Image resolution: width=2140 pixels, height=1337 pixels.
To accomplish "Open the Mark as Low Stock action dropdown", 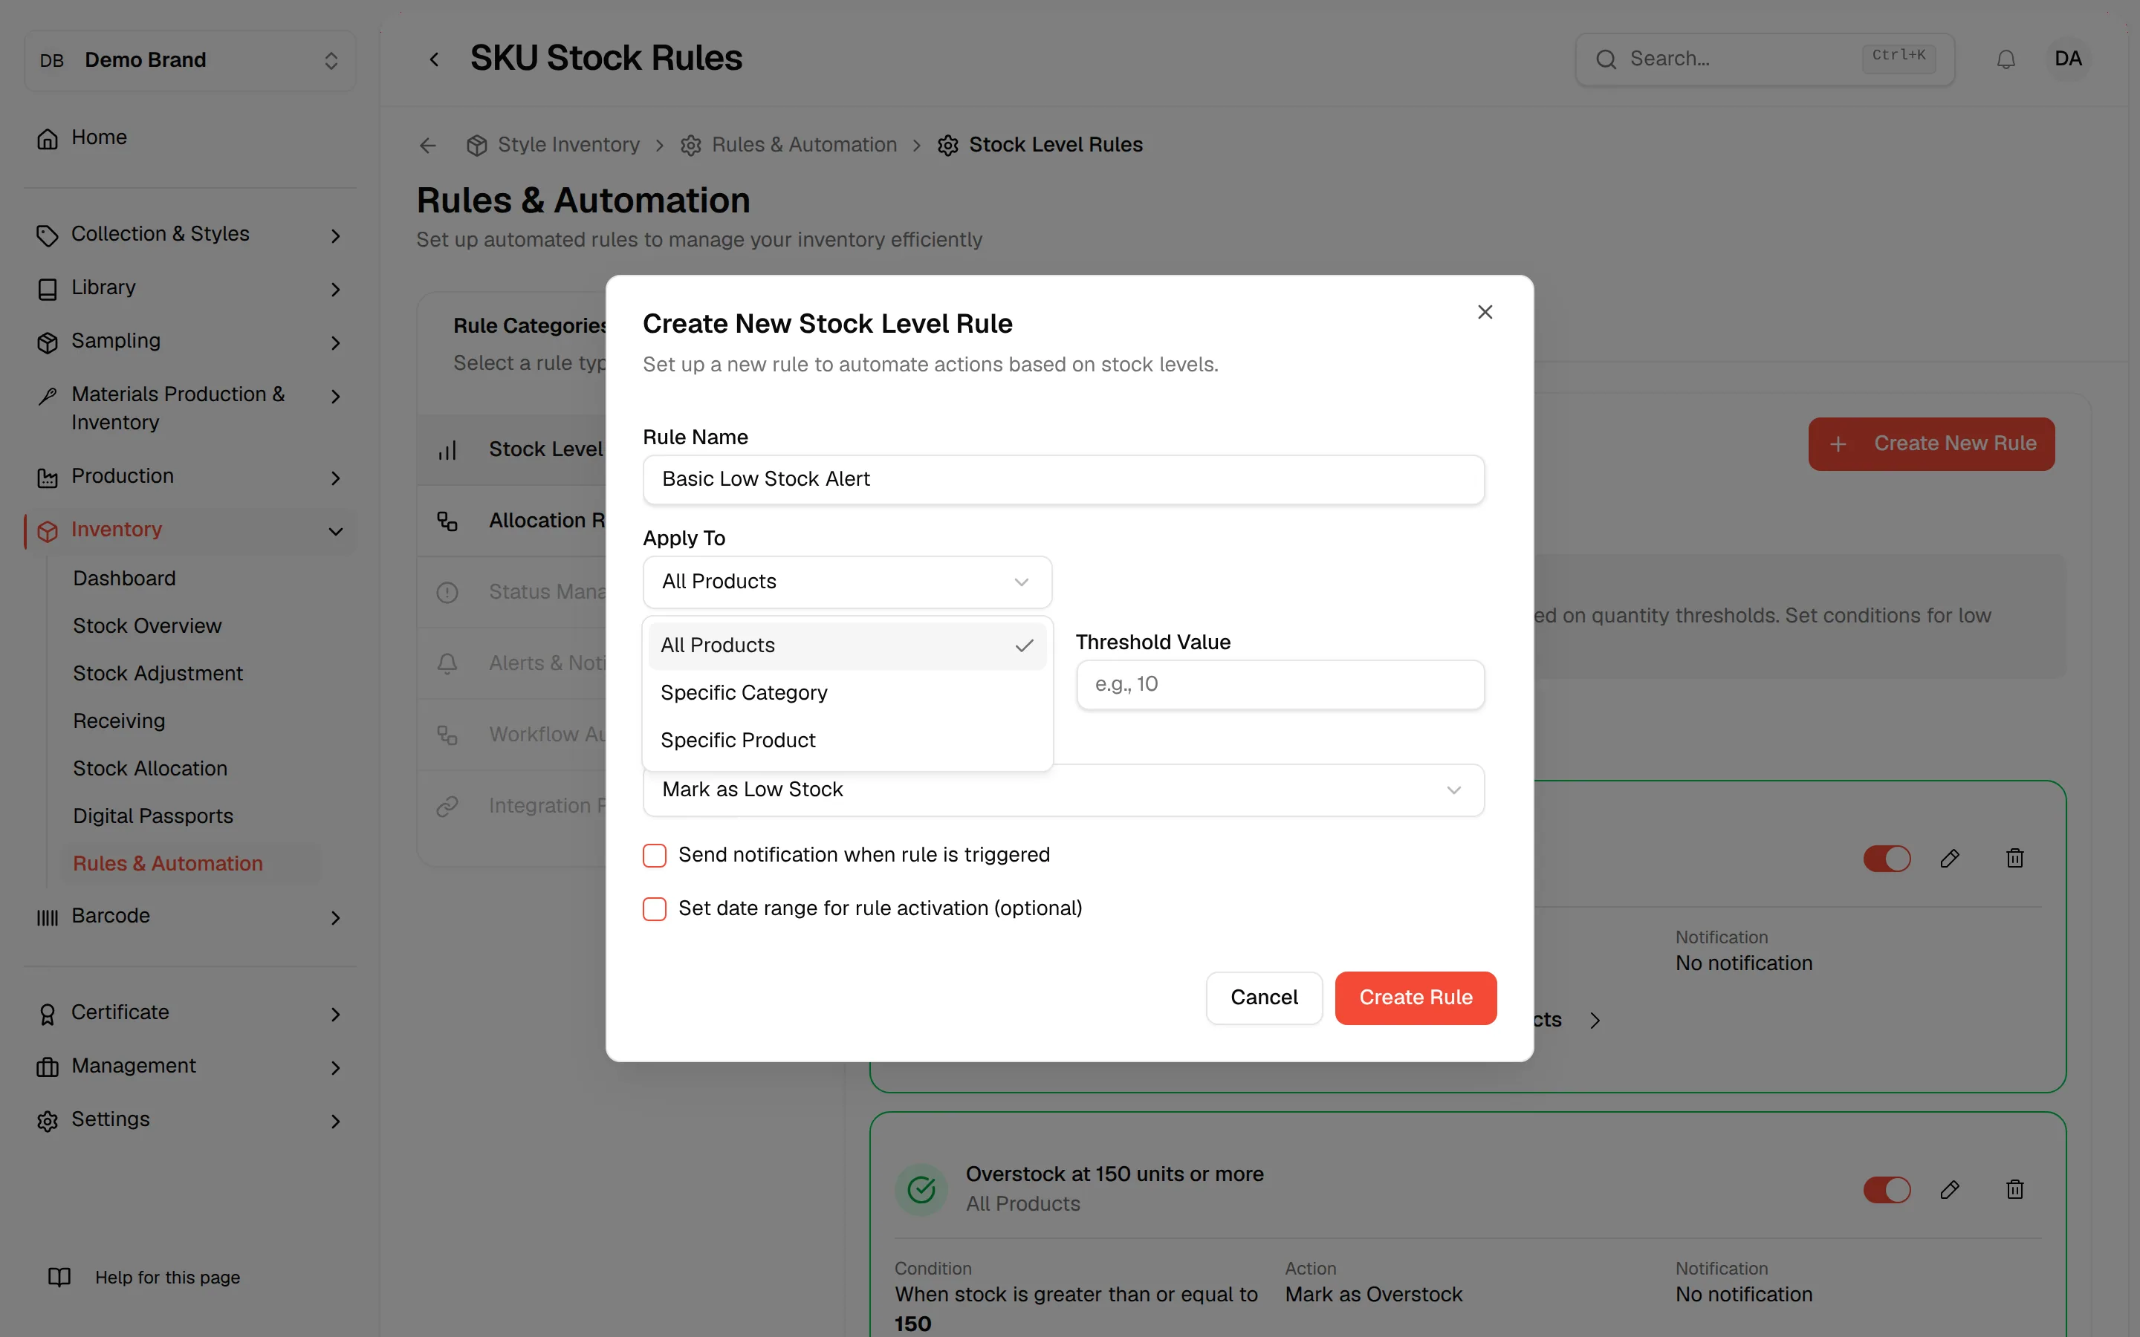I will pyautogui.click(x=1063, y=790).
